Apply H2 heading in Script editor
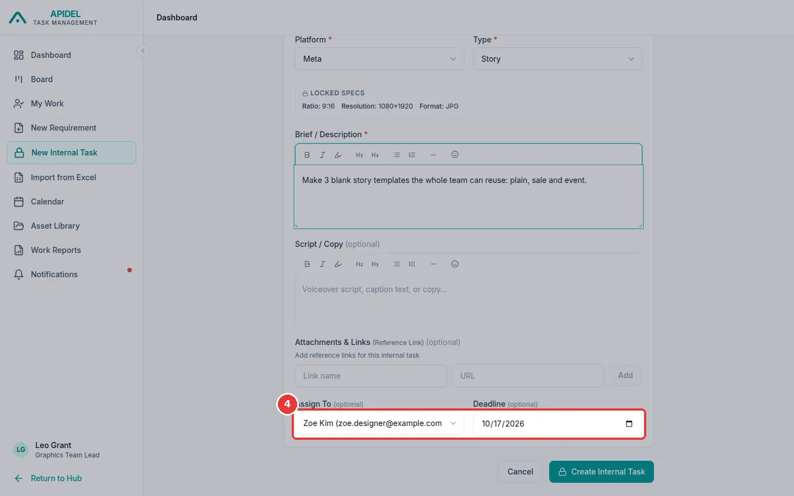Viewport: 794px width, 496px height. 360,265
